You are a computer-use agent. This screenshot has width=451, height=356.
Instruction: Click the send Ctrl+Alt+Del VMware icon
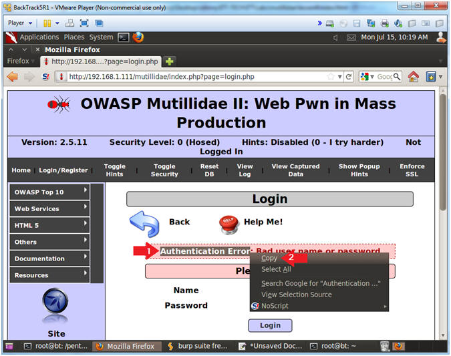[x=69, y=23]
